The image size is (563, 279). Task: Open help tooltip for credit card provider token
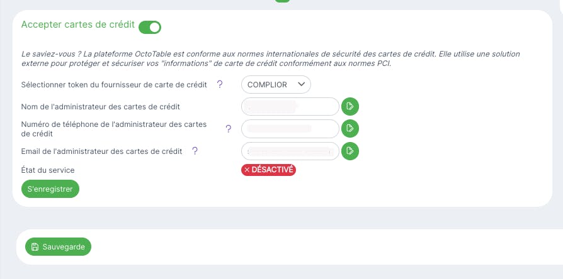tap(220, 84)
